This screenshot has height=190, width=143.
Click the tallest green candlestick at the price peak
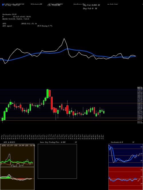click(47, 94)
